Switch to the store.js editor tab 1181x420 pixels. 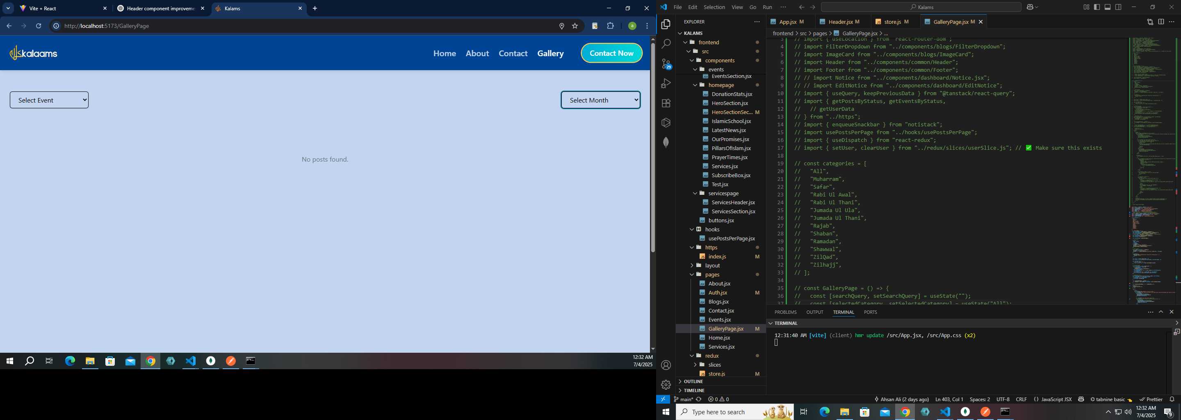point(892,22)
